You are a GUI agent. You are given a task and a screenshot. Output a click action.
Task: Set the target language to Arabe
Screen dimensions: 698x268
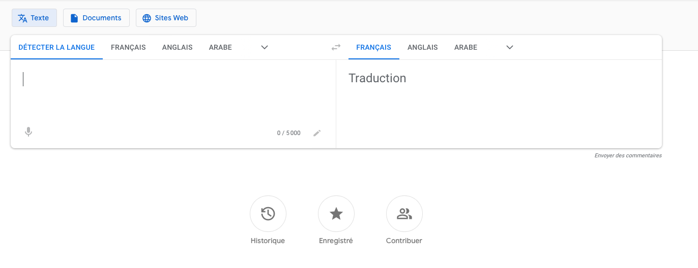[x=466, y=47]
